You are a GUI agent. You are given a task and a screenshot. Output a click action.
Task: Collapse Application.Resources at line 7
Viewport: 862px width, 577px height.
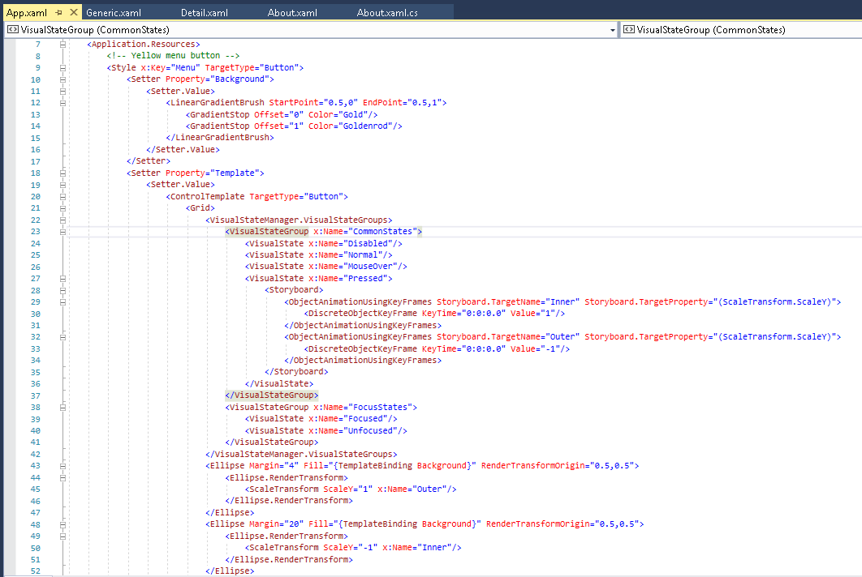pos(62,44)
